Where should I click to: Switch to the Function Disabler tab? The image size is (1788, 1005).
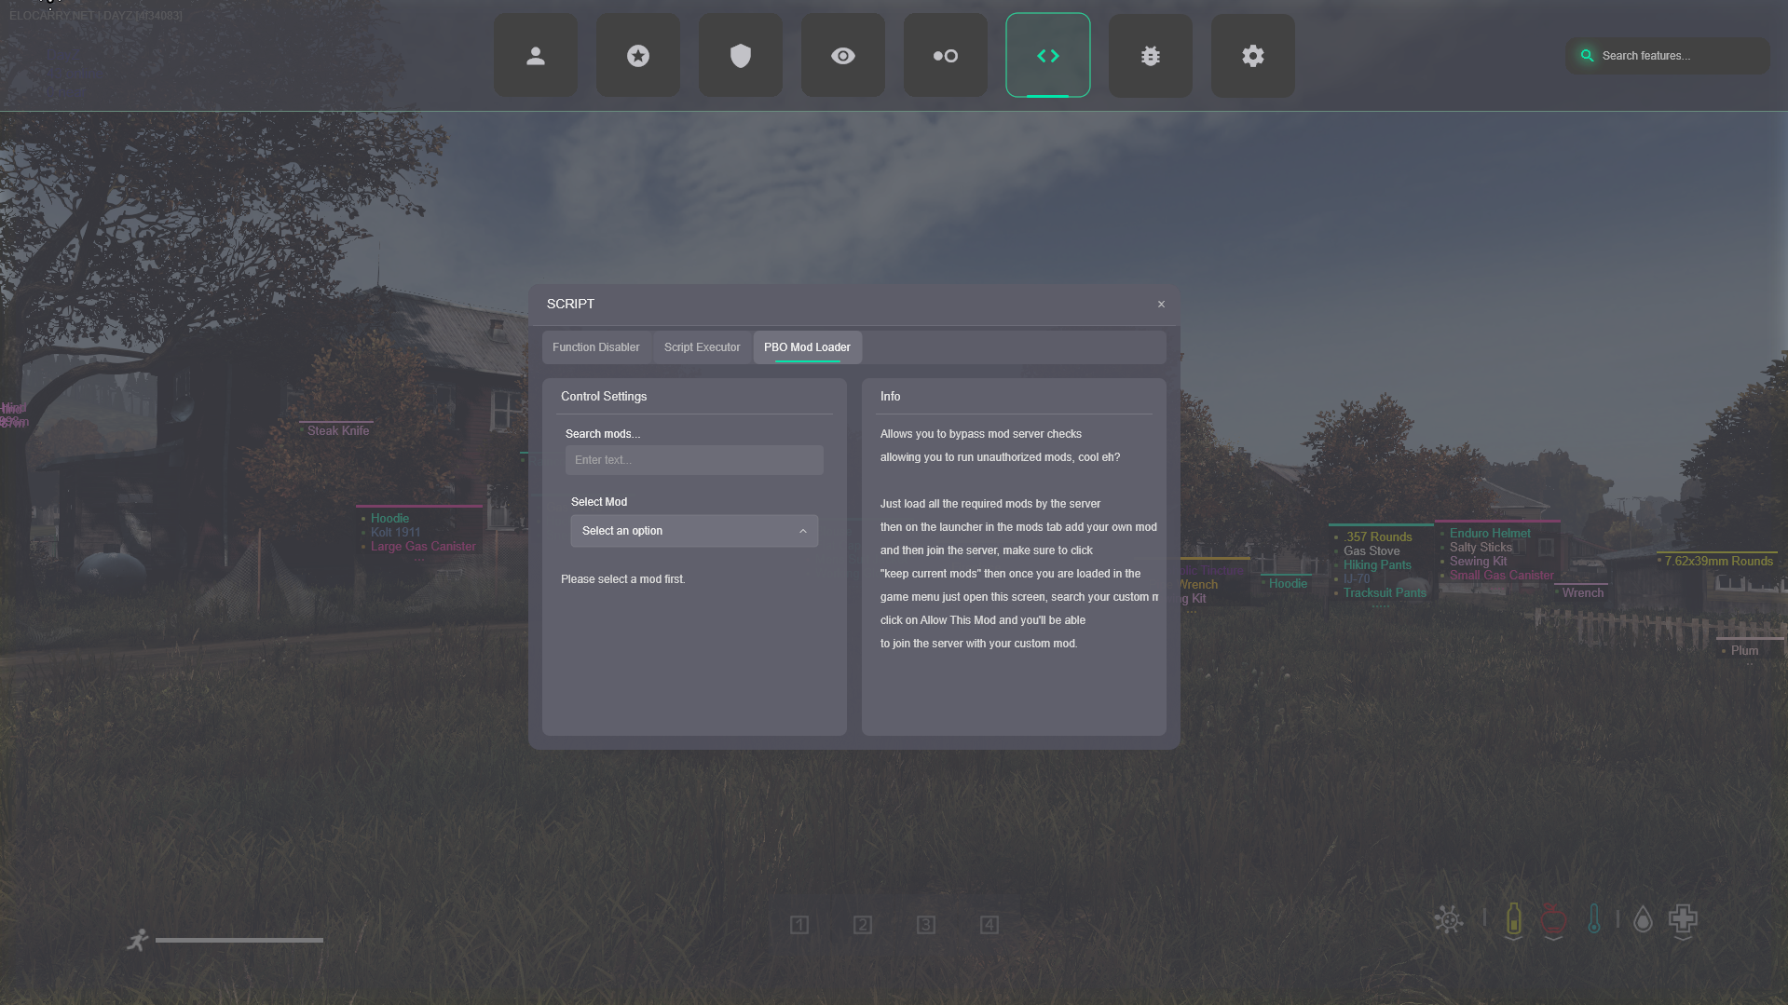pos(595,347)
